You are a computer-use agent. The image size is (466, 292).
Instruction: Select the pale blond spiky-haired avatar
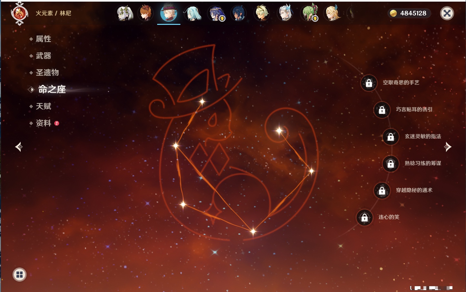[262, 13]
